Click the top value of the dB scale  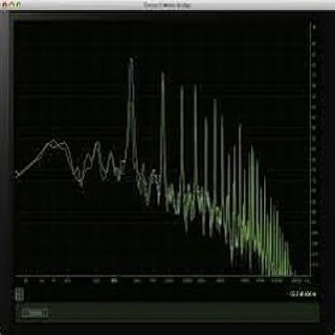point(314,27)
